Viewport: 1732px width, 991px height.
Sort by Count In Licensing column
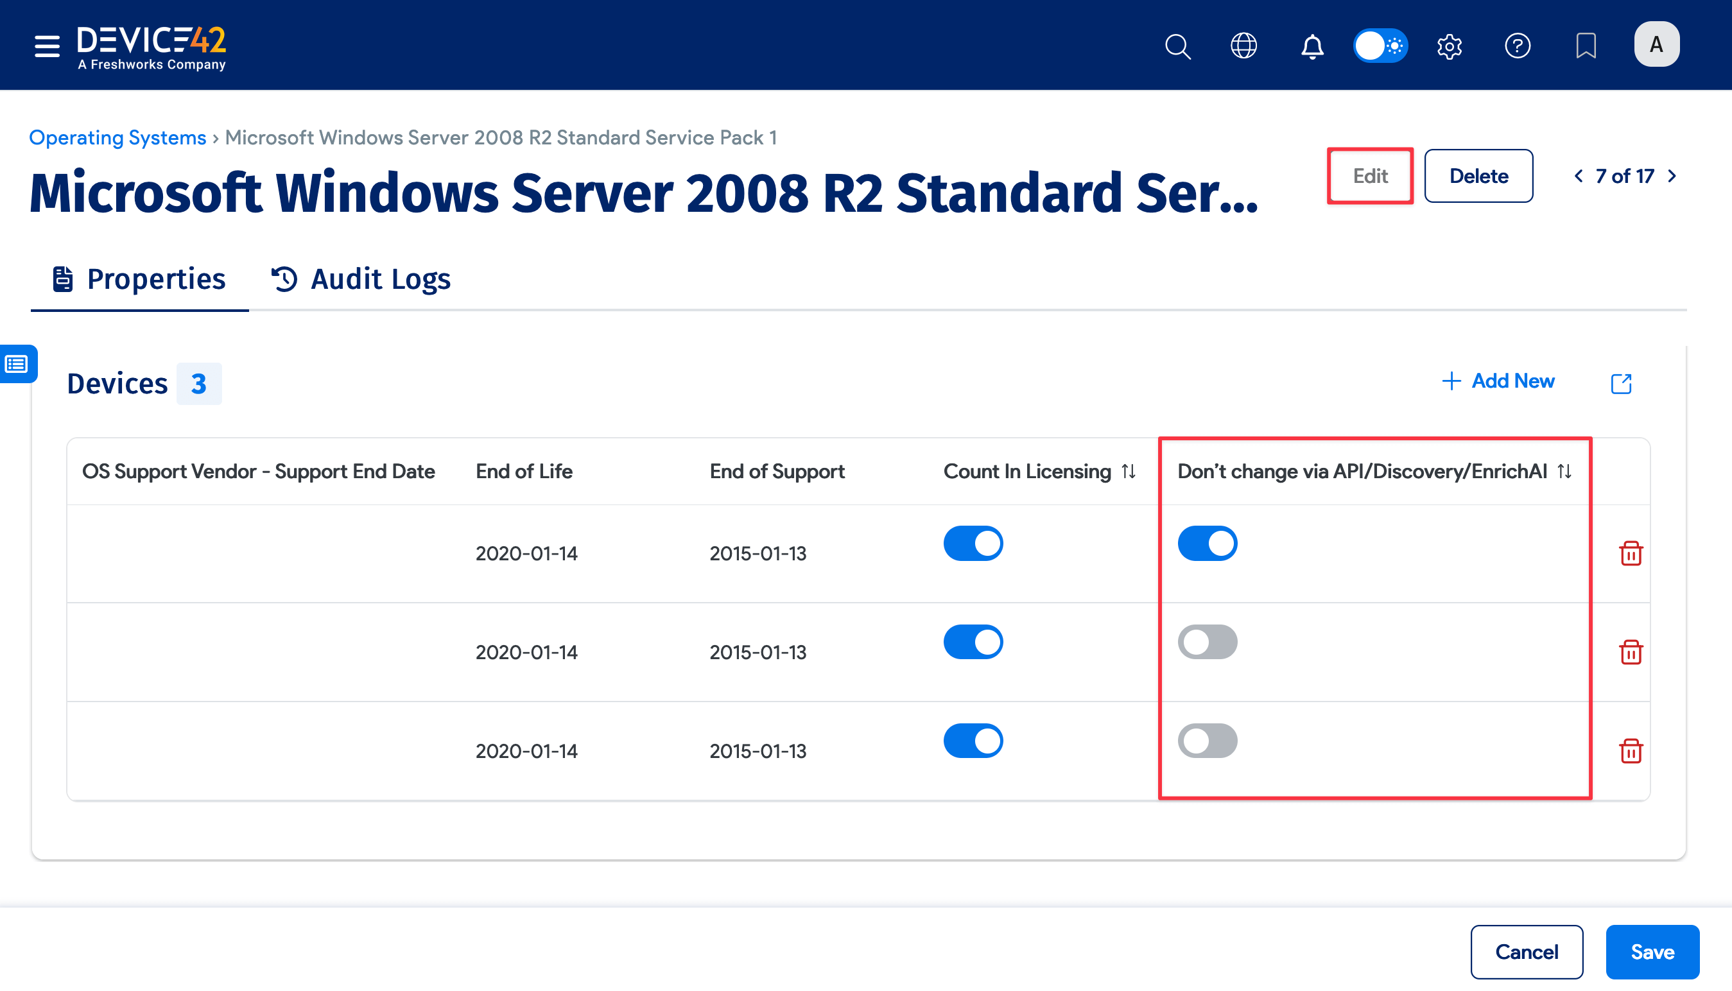tap(1129, 471)
